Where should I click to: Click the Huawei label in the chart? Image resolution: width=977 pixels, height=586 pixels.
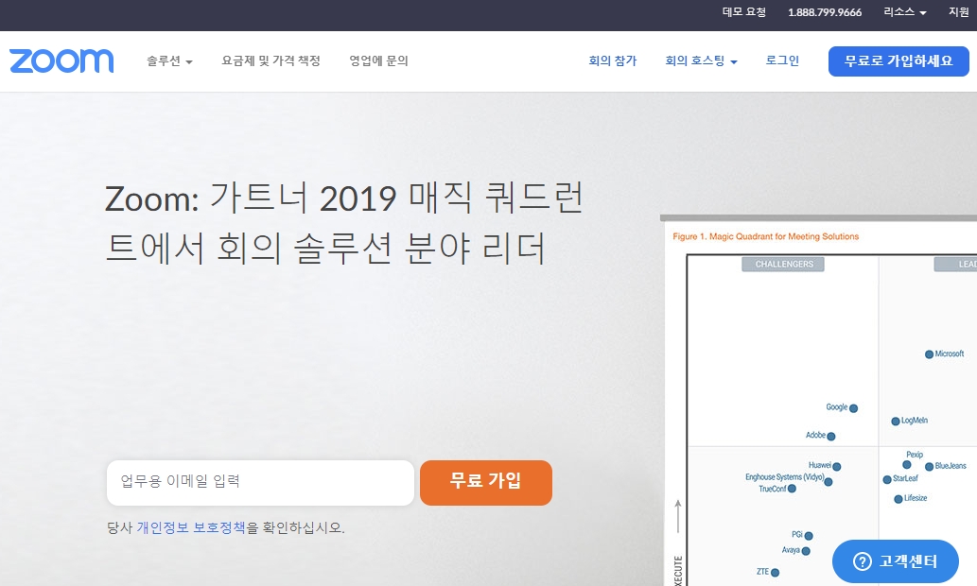[820, 465]
